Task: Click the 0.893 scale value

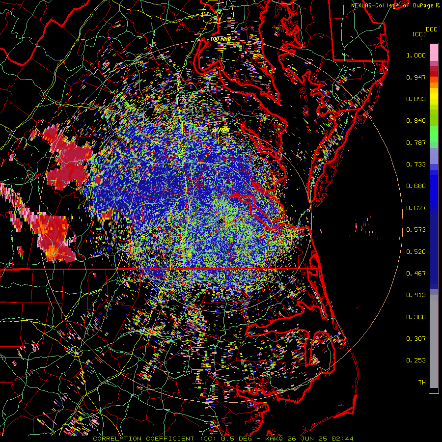Action: pyautogui.click(x=416, y=99)
